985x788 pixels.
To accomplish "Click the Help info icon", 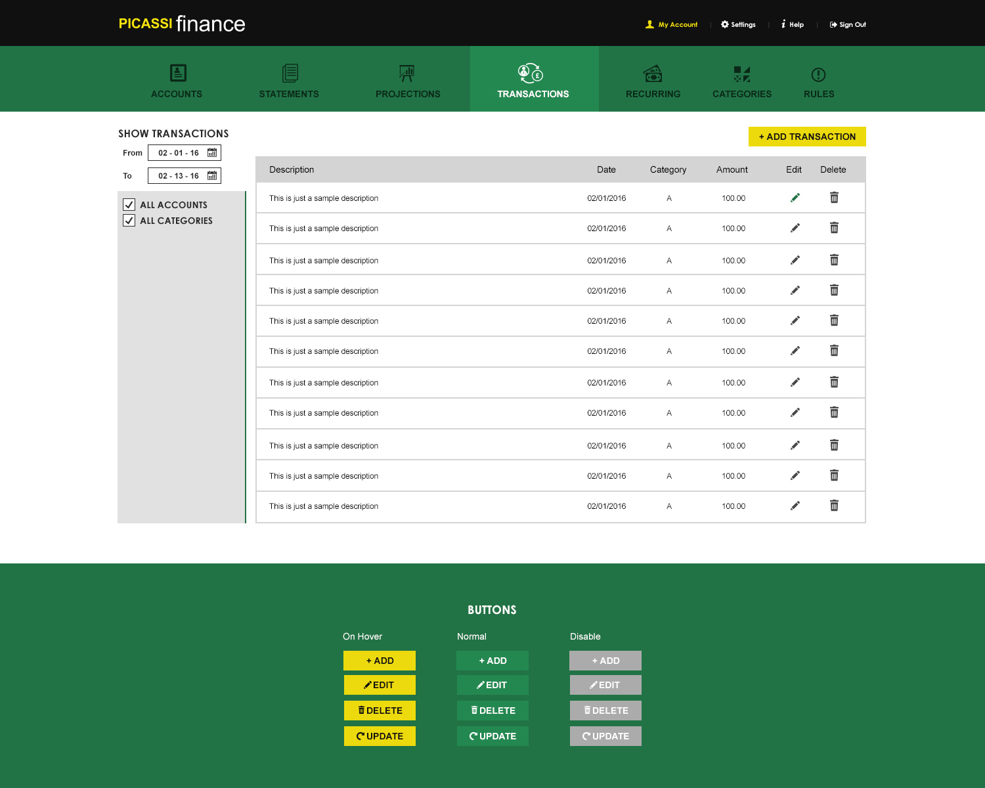I will tap(783, 24).
